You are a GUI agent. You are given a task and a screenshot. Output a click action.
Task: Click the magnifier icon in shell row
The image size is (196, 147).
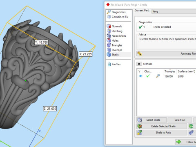pyautogui.click(x=158, y=76)
